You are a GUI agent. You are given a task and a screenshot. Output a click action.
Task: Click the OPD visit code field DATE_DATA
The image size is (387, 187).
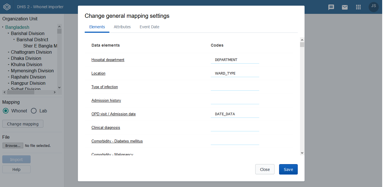235,114
